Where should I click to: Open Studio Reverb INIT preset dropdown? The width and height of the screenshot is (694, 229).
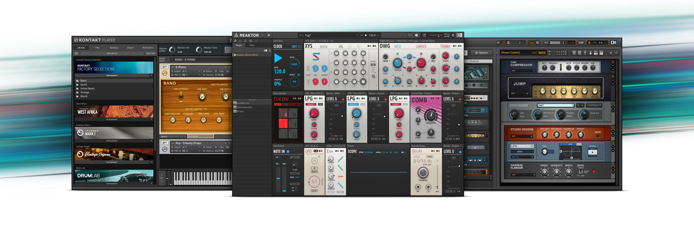pyautogui.click(x=521, y=136)
